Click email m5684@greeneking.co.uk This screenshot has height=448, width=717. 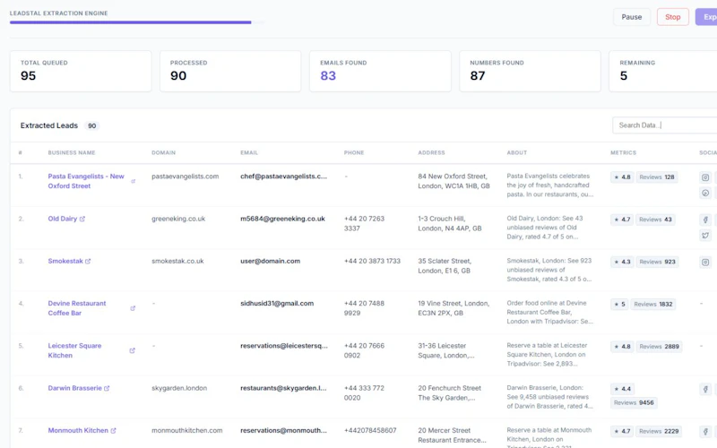point(282,219)
